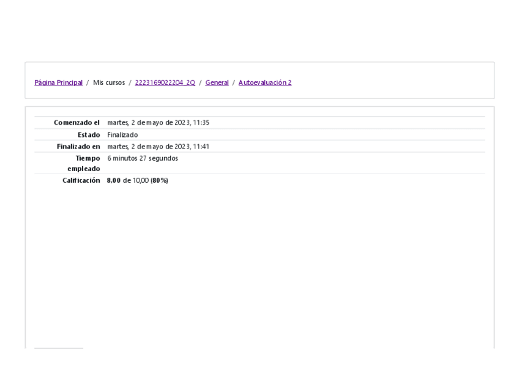Image resolution: width=519 pixels, height=366 pixels.
Task: Open the 2223169022204_2Q course link
Action: pyautogui.click(x=165, y=82)
